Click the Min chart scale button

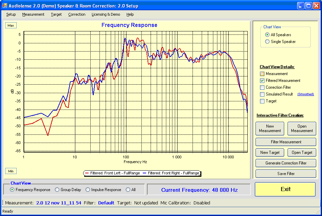pyautogui.click(x=11, y=171)
